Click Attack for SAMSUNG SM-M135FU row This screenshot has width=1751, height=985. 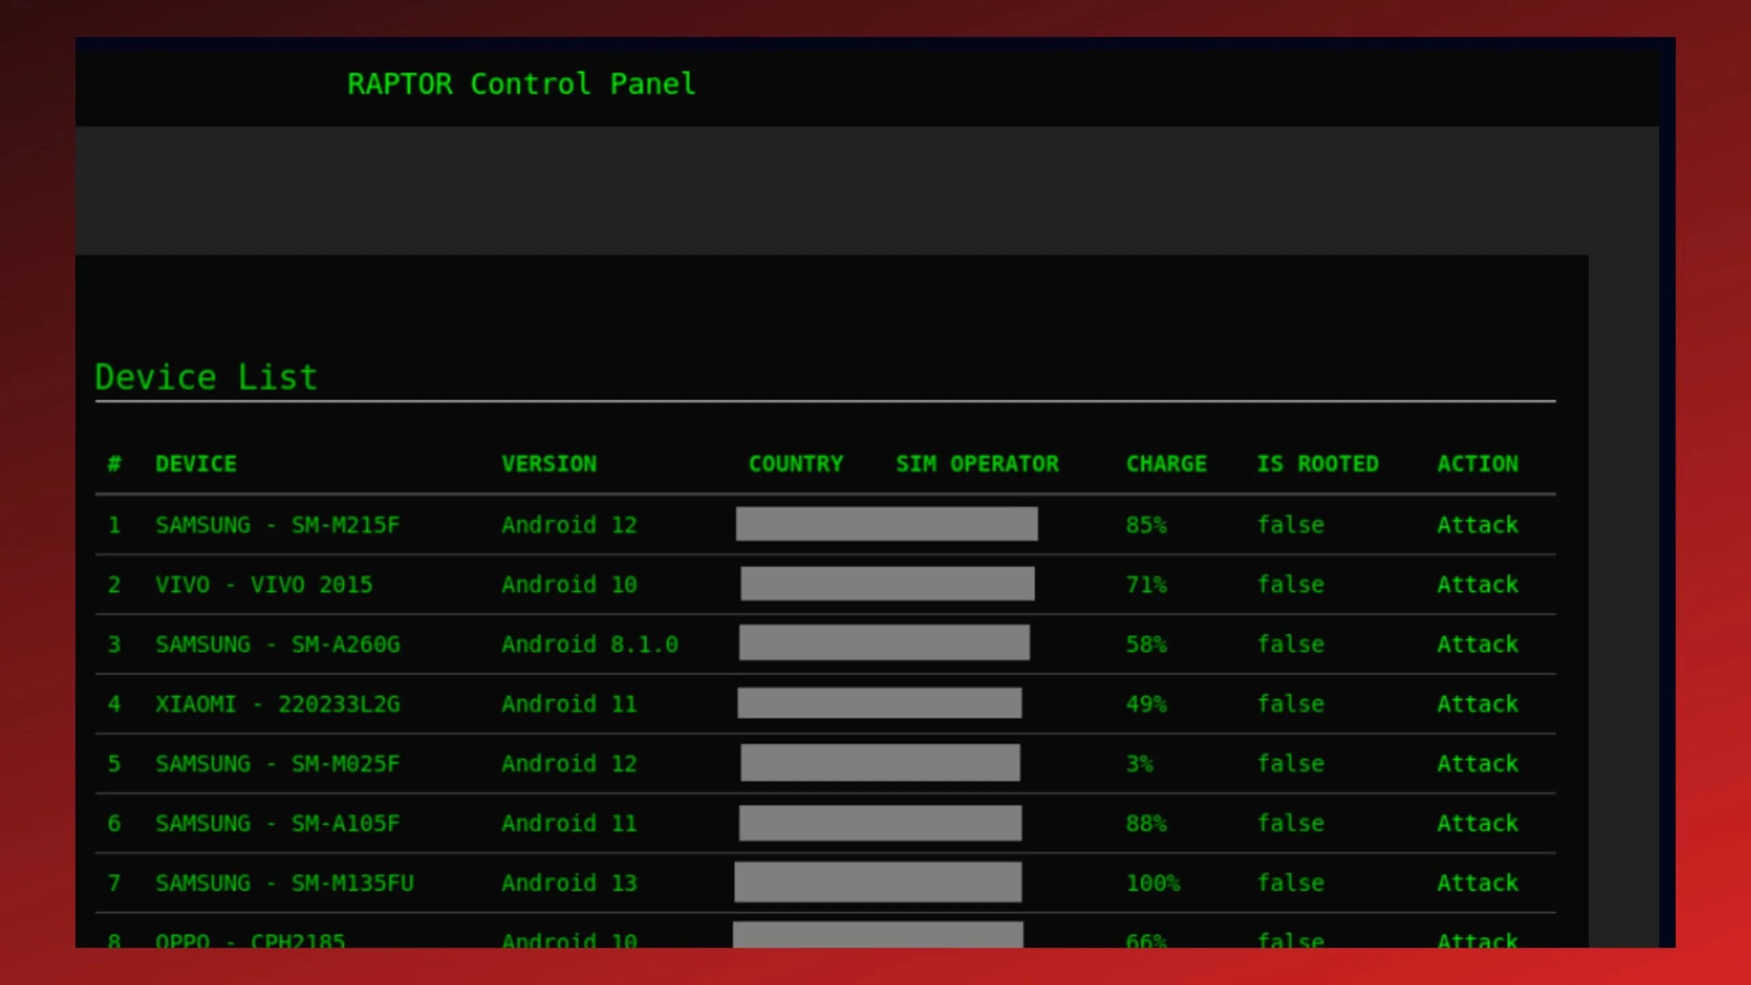pos(1477,882)
